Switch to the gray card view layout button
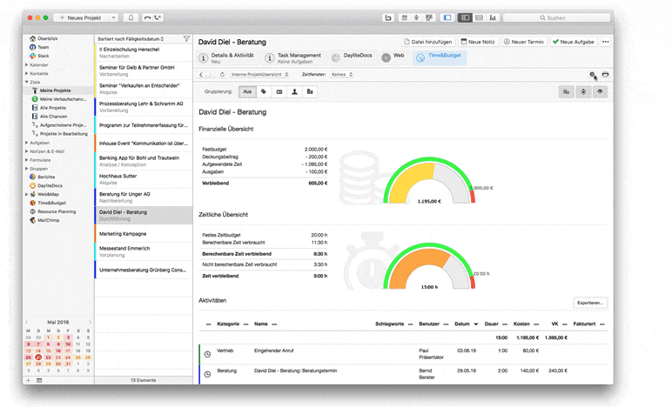The width and height of the screenshot is (672, 407). [480, 17]
